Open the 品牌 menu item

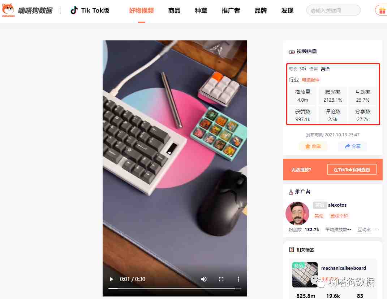261,10
